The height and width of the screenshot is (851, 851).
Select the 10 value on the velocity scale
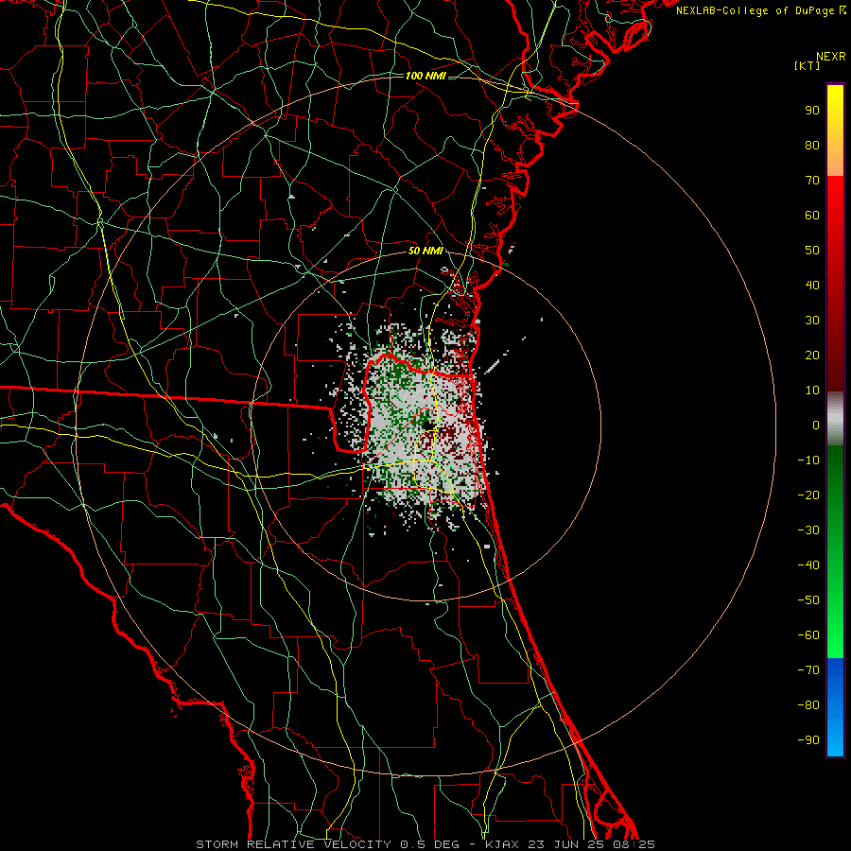coord(812,391)
